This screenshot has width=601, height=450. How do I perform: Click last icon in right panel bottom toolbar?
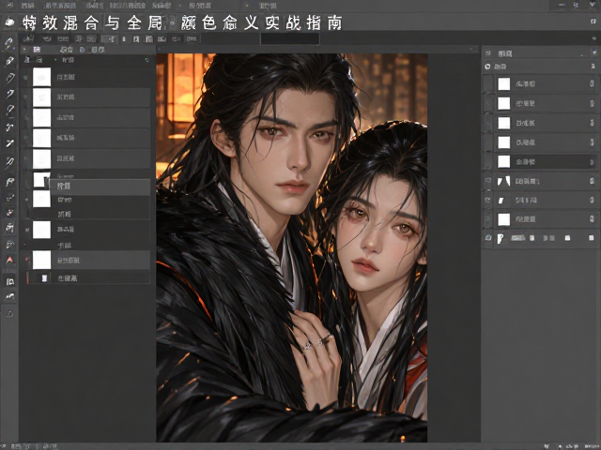(x=592, y=238)
